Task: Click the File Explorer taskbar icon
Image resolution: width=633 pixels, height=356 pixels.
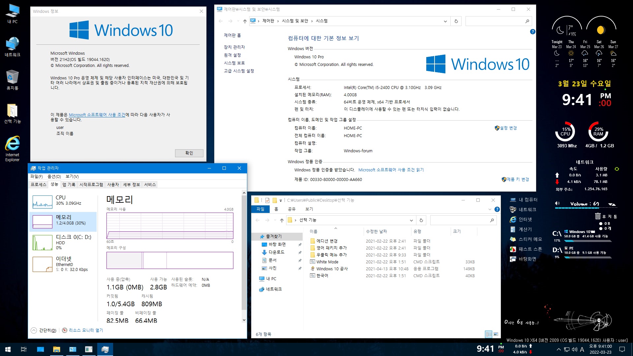Action: [57, 349]
